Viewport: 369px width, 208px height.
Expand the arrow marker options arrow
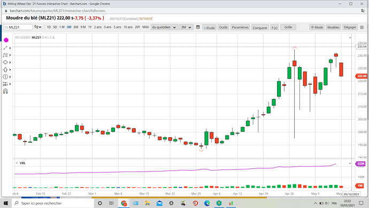(10, 70)
